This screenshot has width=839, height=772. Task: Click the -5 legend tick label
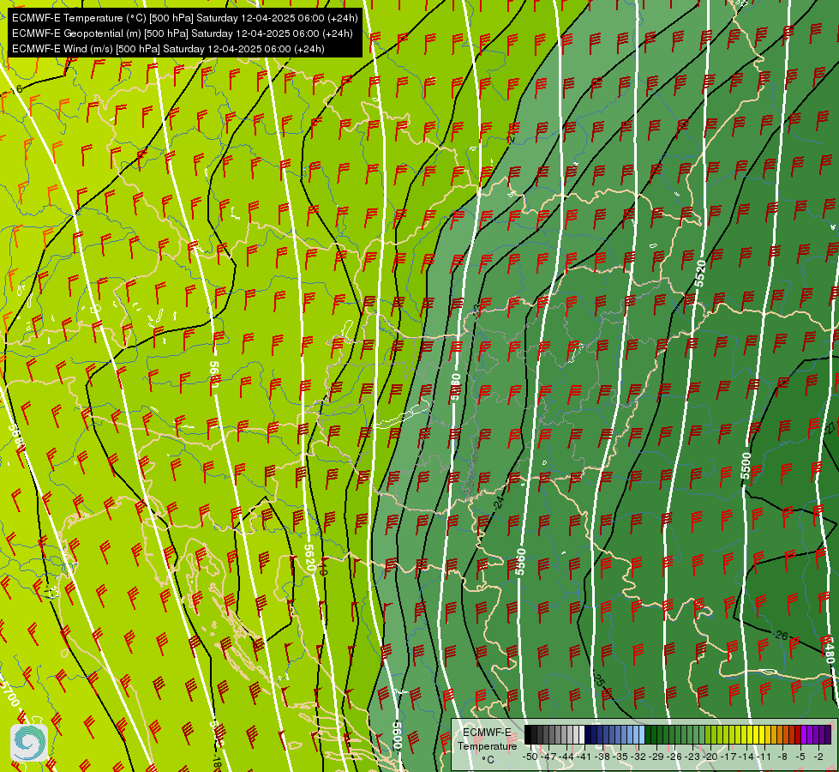click(x=800, y=757)
